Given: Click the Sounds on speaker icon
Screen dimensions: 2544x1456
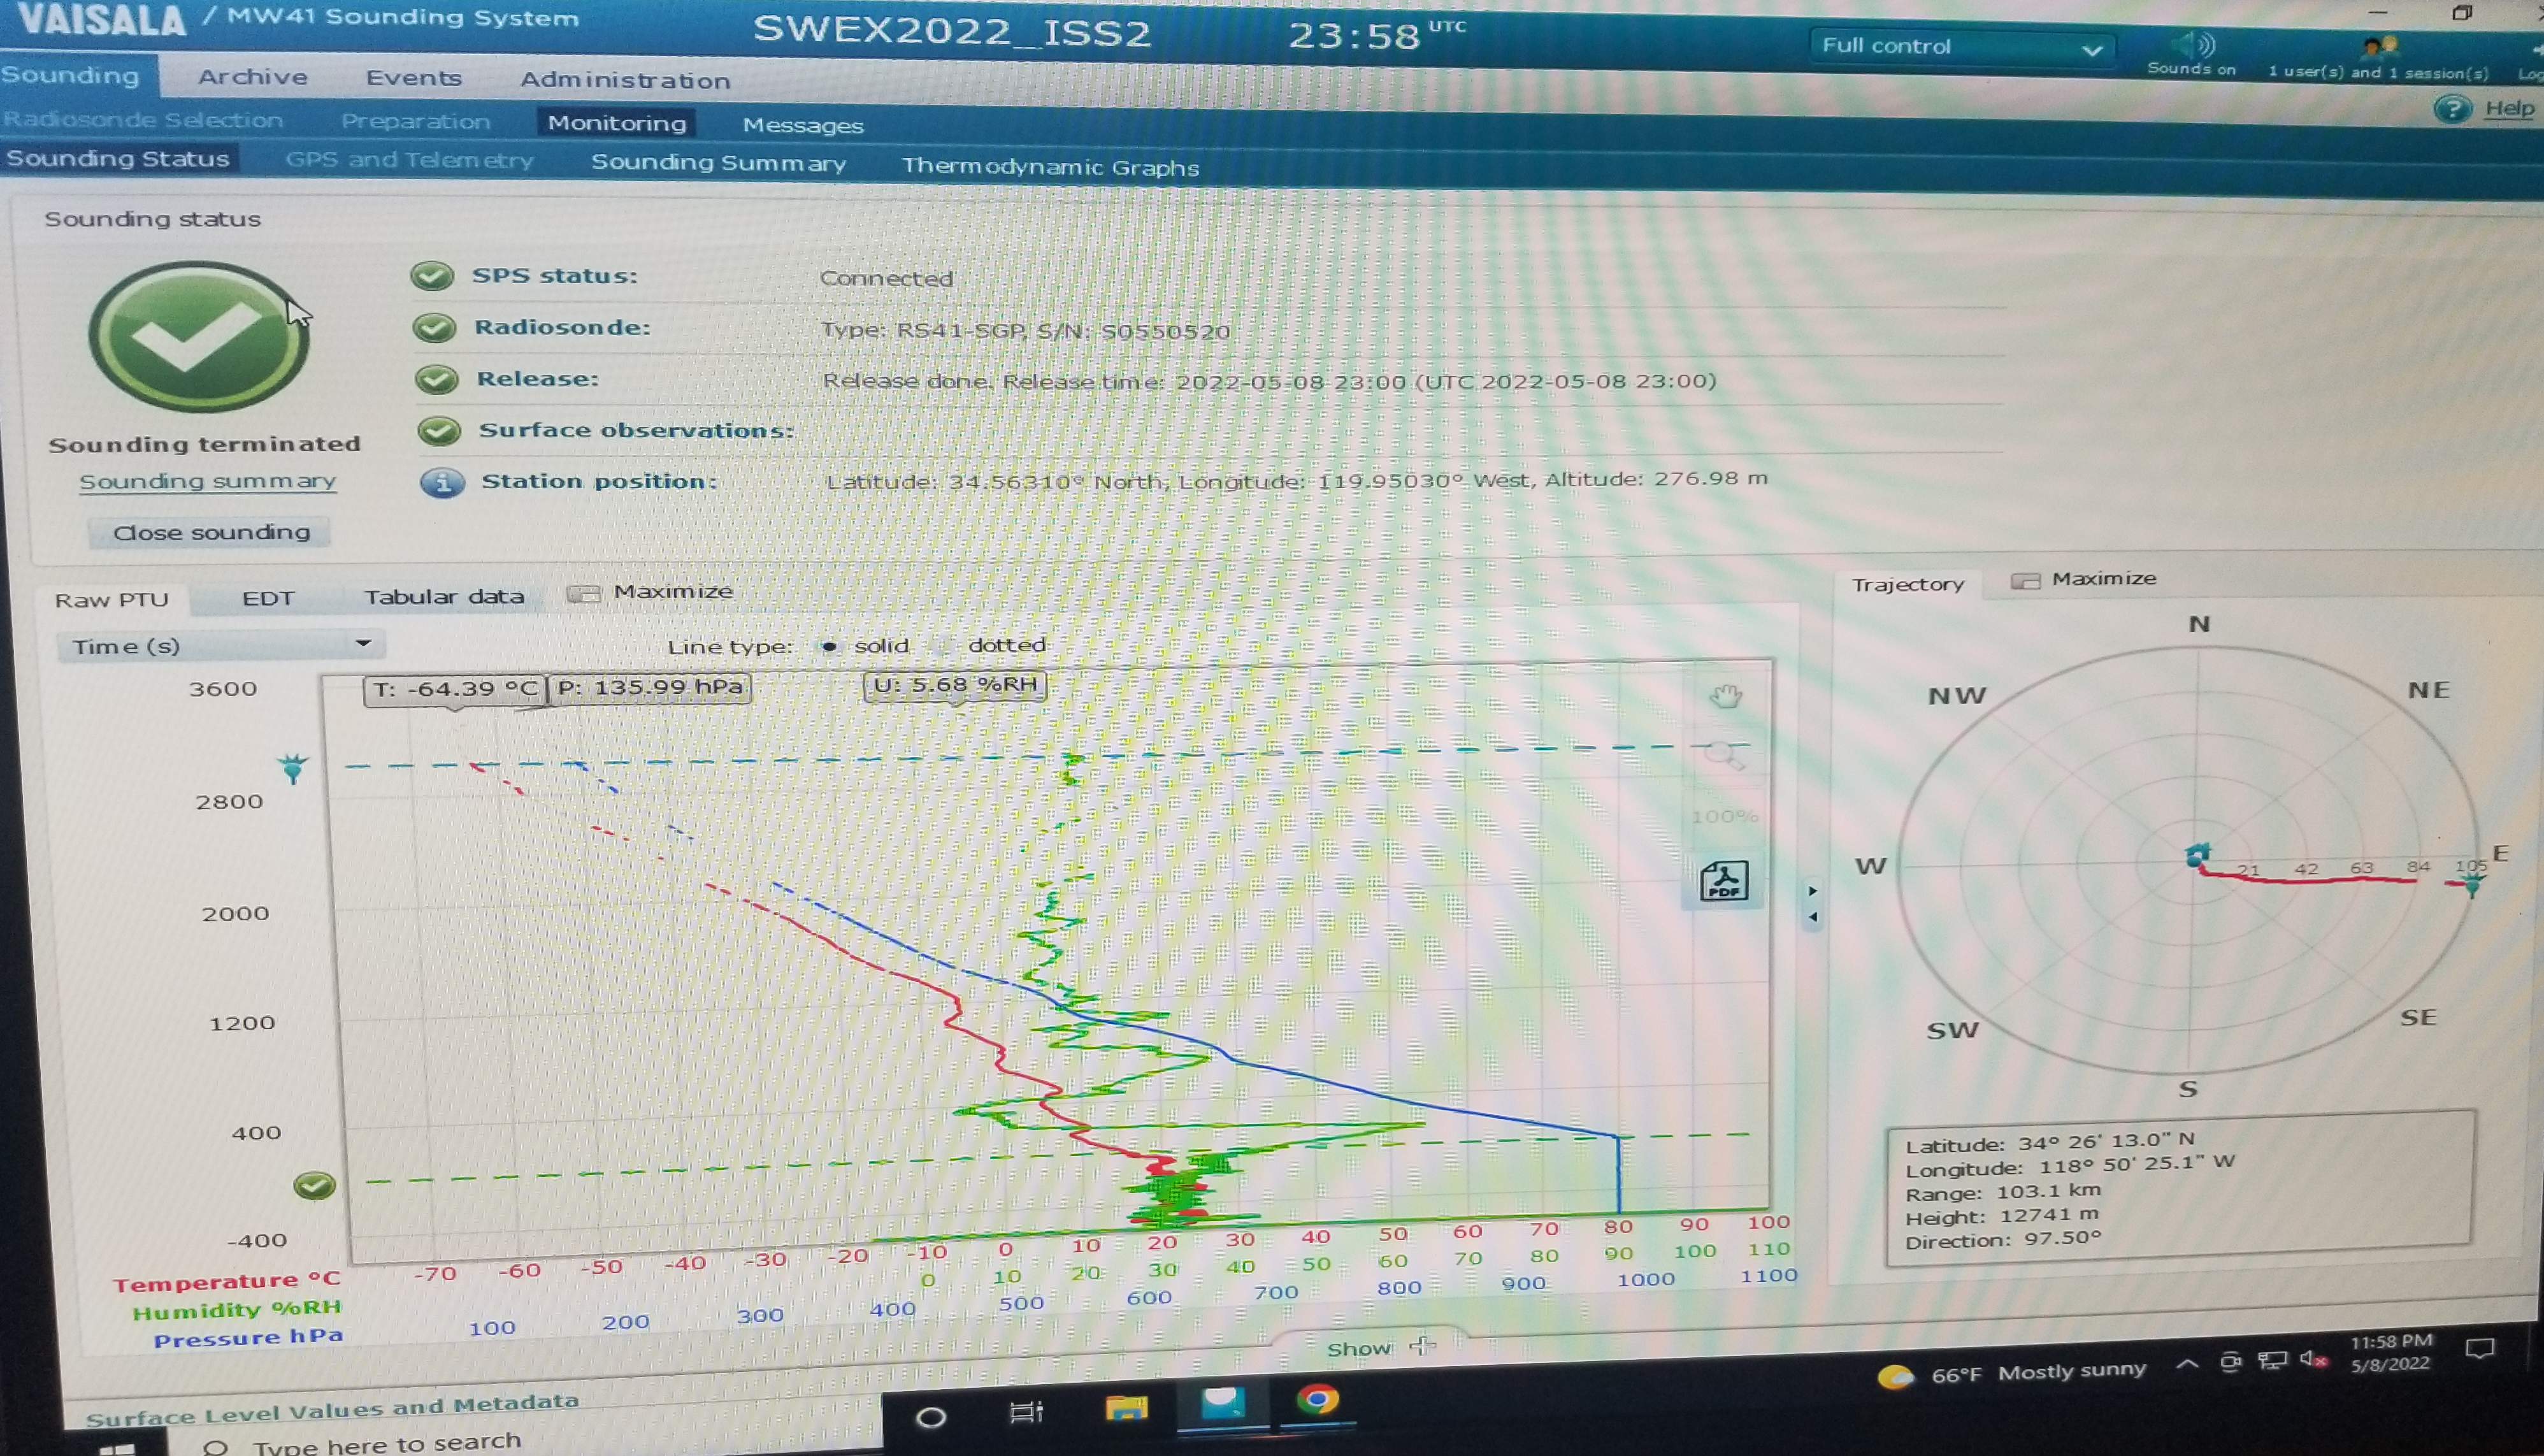Looking at the screenshot, I should [x=2194, y=45].
